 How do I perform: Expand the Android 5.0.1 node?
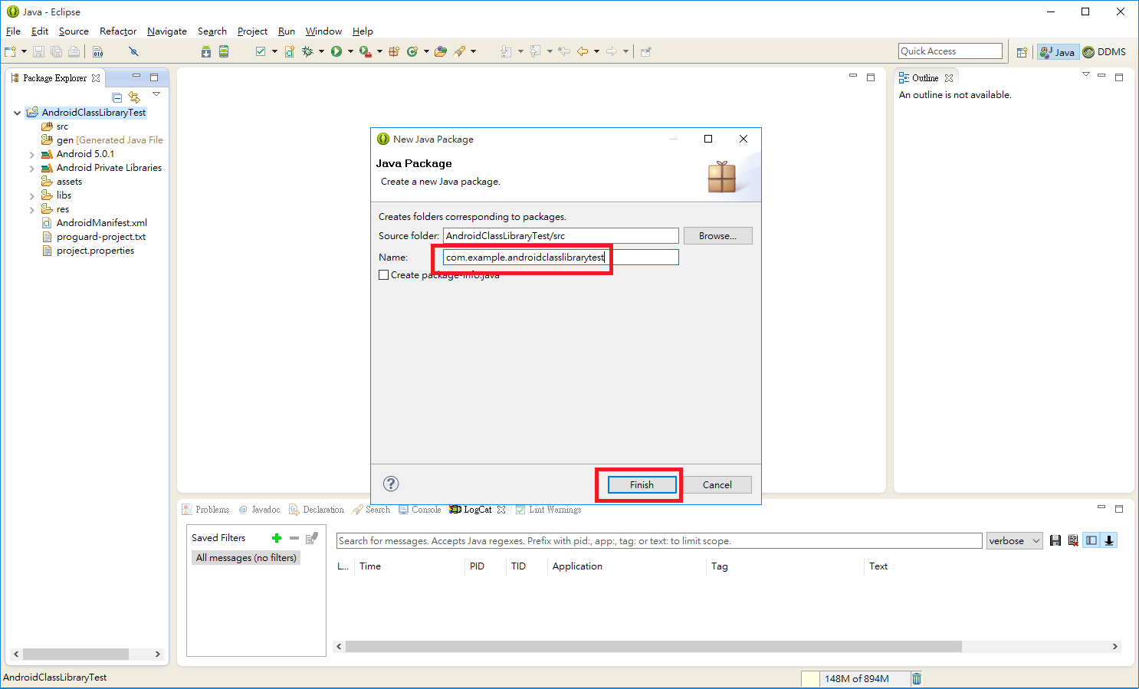31,154
